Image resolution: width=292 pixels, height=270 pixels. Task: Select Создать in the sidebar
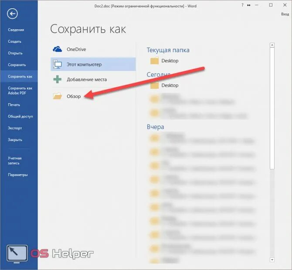pos(14,41)
